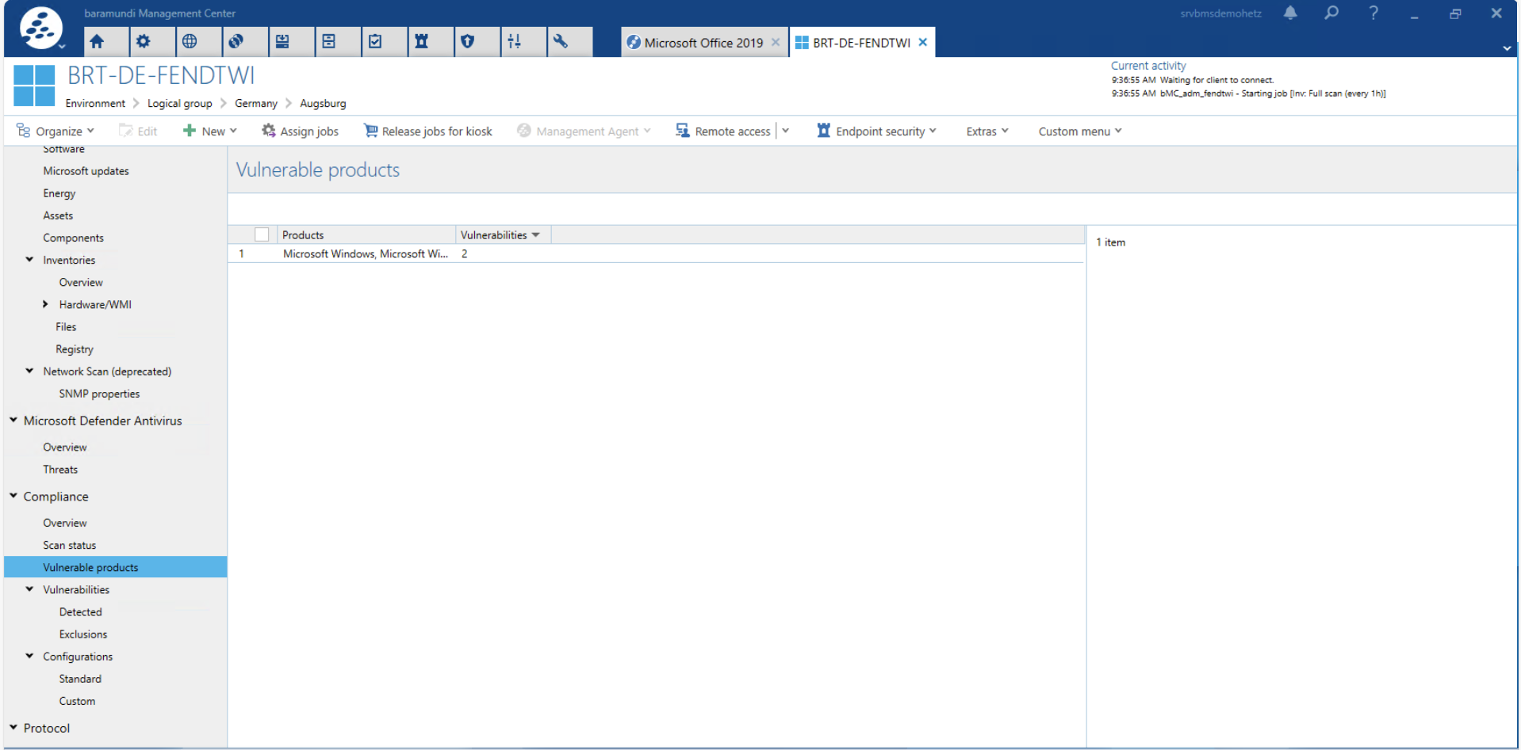Image resolution: width=1521 pixels, height=750 pixels.
Task: Switch to the Microsoft Office 2019 tab
Action: click(x=702, y=43)
